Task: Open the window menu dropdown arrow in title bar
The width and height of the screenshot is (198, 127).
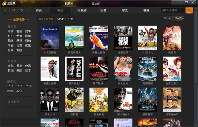Action: point(175,2)
